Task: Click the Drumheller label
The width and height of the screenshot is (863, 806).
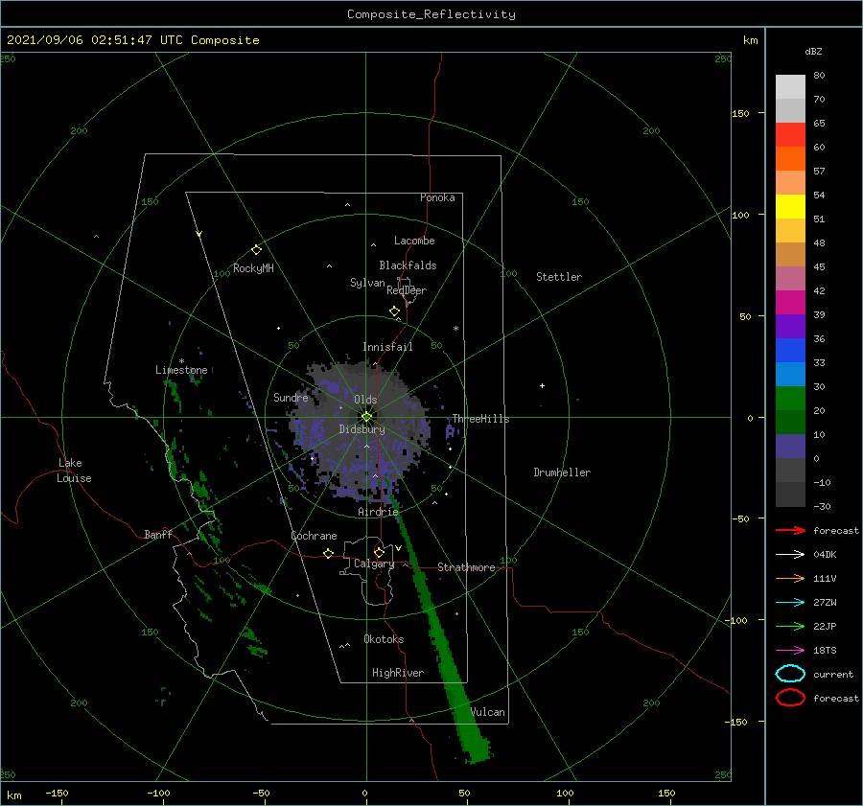Action: (x=562, y=472)
